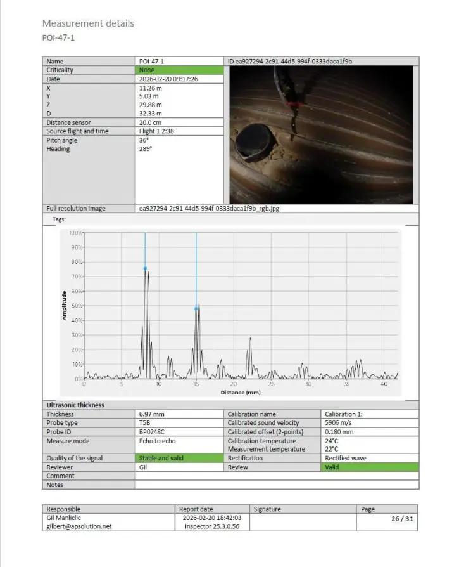This screenshot has height=567, width=459.
Task: Click the calibrated offset 0.180 mm
Action: 339,432
